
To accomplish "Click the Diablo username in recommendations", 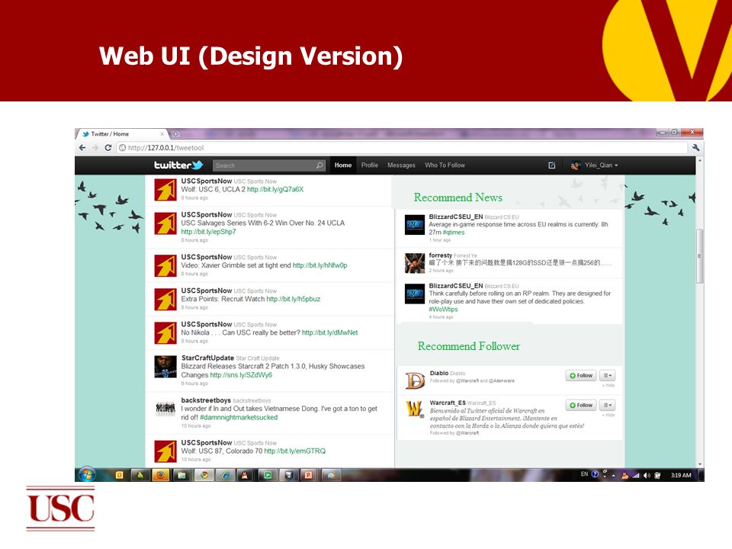I will [x=439, y=373].
